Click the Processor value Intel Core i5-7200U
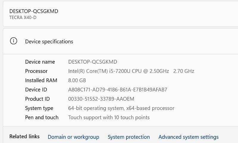Viewport: 238px width, 143px height. pyautogui.click(x=131, y=71)
